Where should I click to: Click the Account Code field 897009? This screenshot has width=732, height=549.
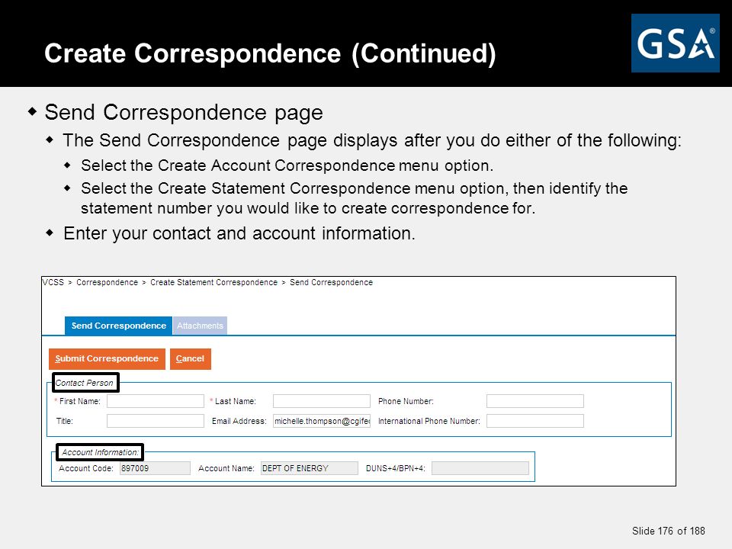coord(155,468)
